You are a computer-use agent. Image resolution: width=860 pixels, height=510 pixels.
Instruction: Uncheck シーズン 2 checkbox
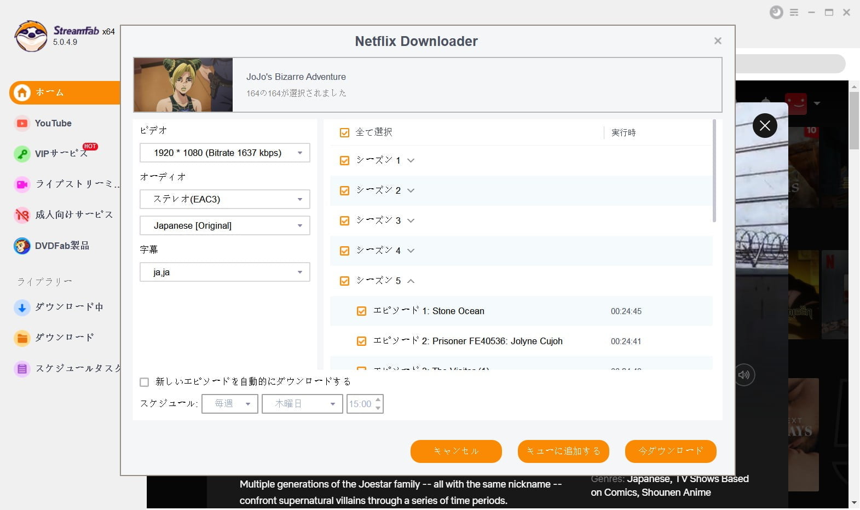click(x=344, y=190)
